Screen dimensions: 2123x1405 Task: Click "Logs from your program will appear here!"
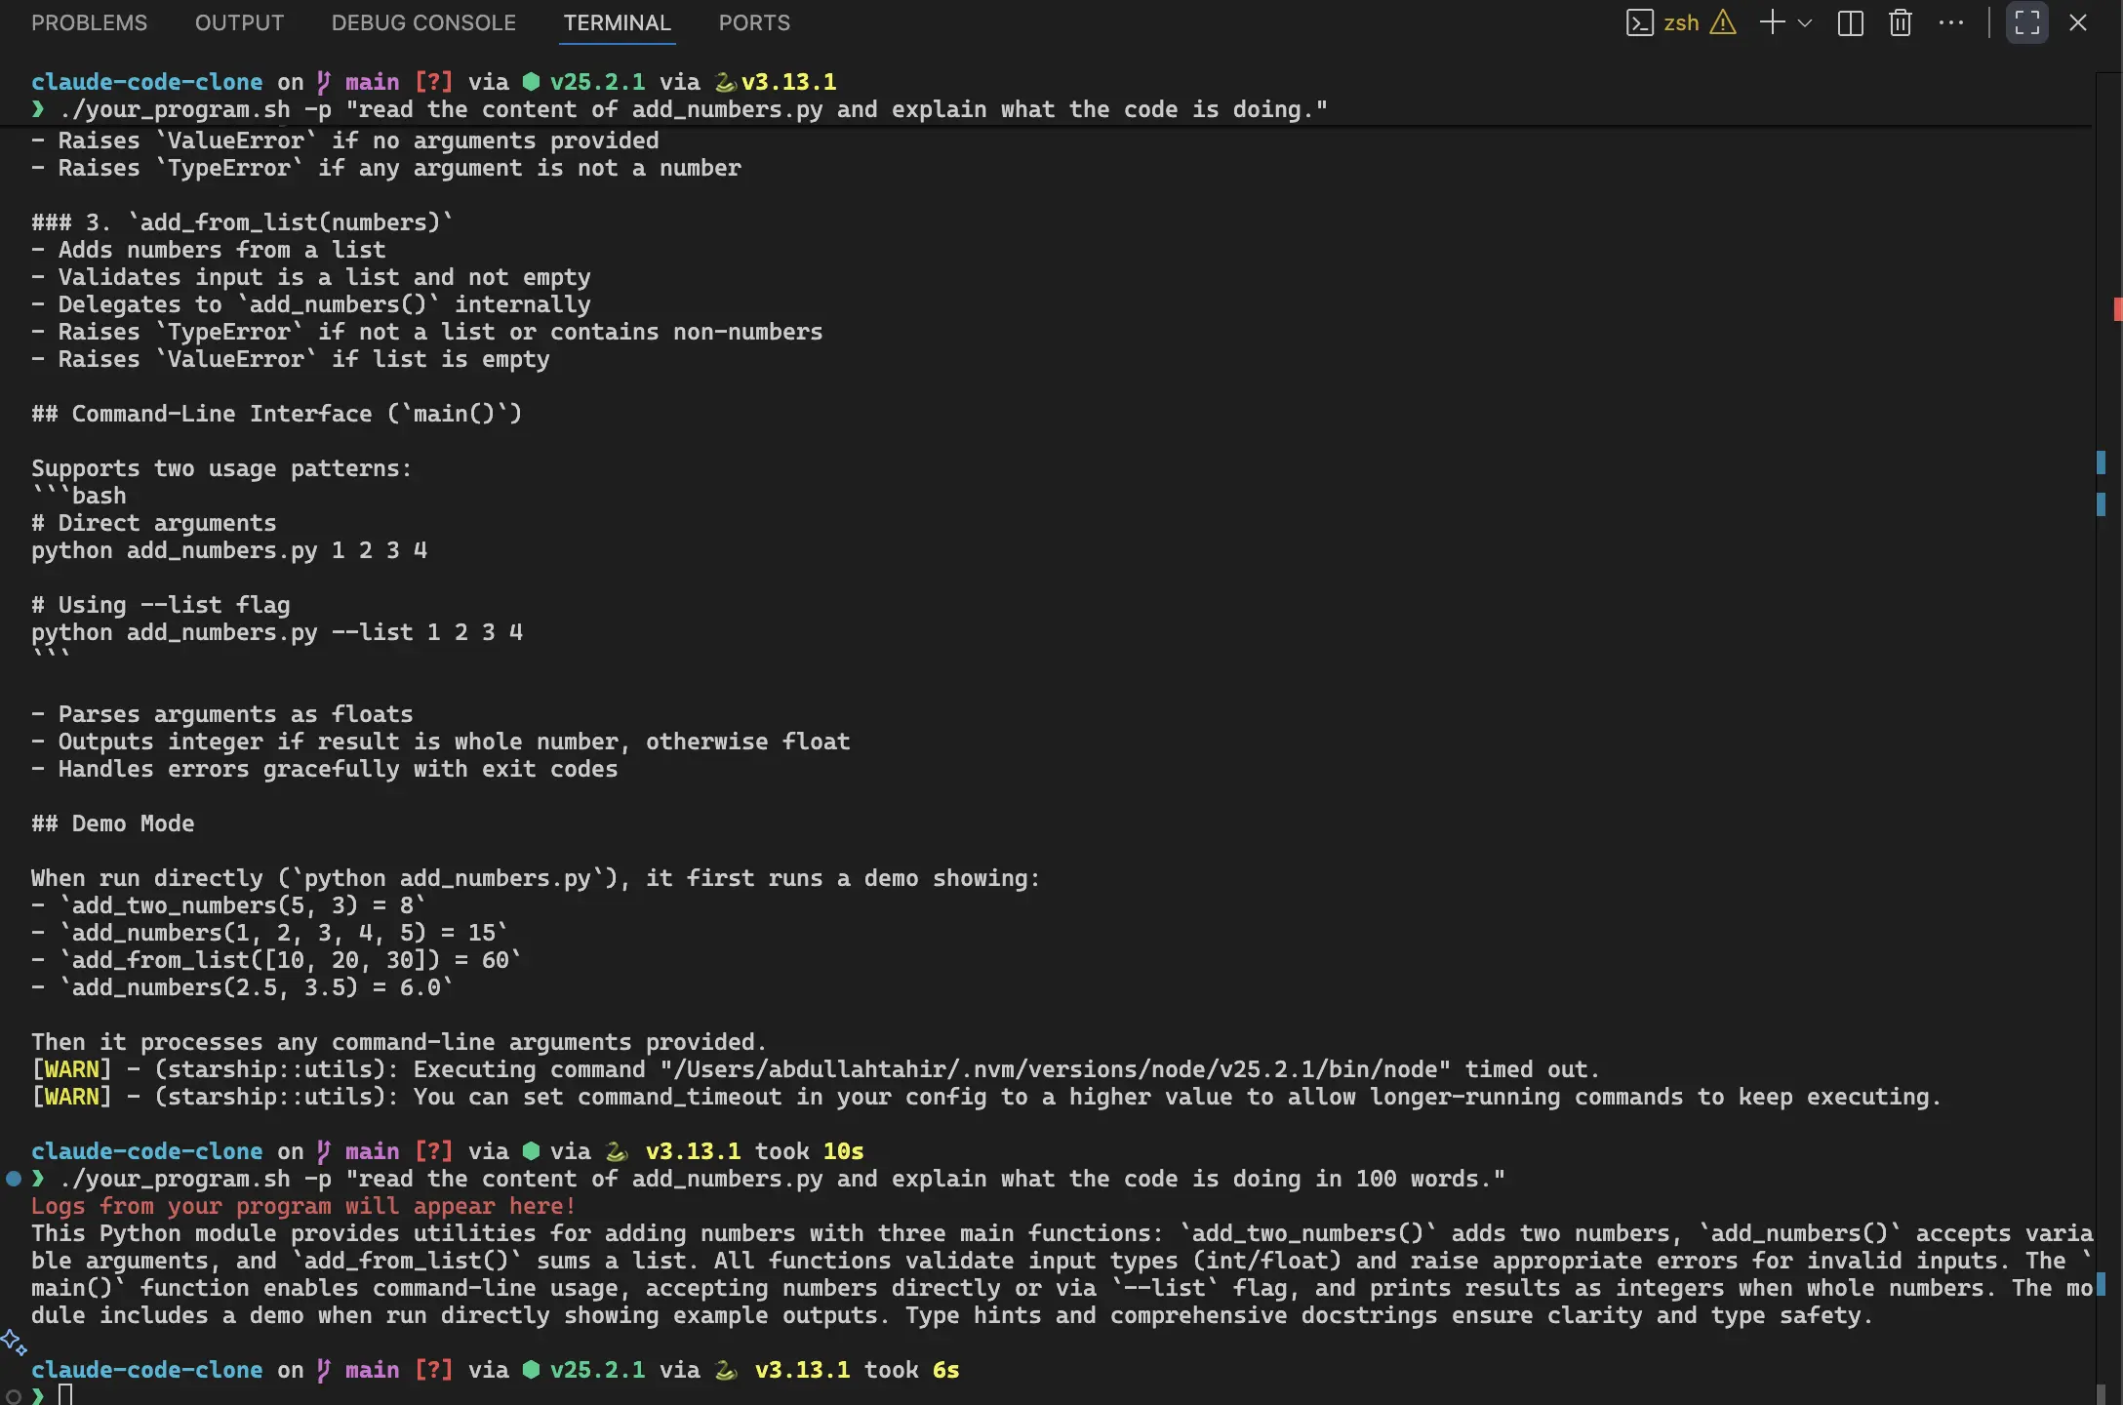[x=303, y=1206]
